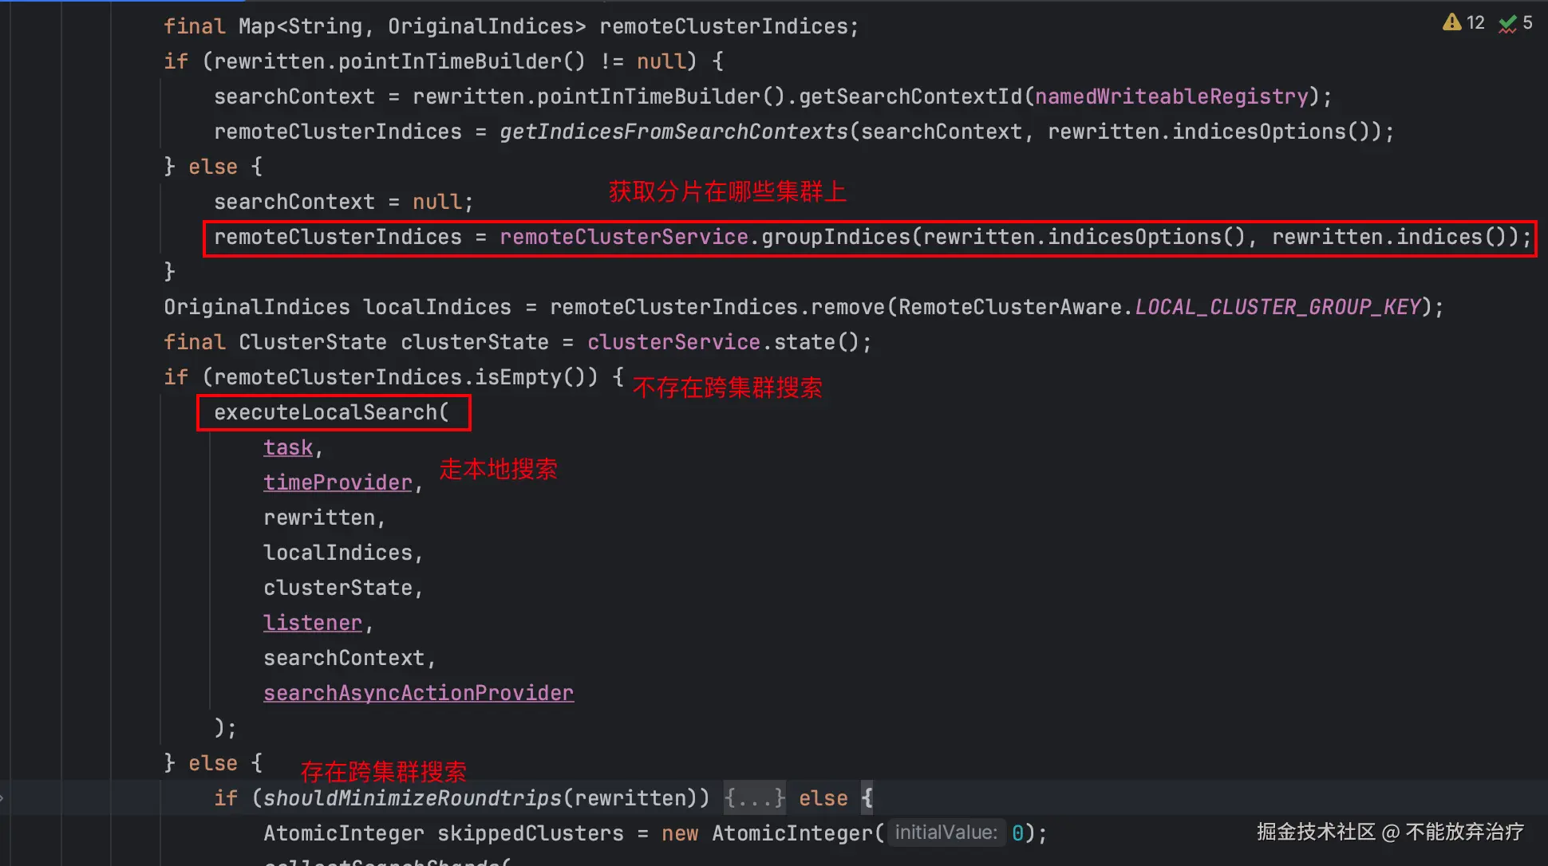
Task: Click the warnings indicator showing 12
Action: click(x=1463, y=22)
